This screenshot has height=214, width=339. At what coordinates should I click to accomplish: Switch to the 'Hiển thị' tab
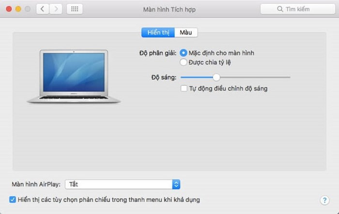[x=158, y=33]
